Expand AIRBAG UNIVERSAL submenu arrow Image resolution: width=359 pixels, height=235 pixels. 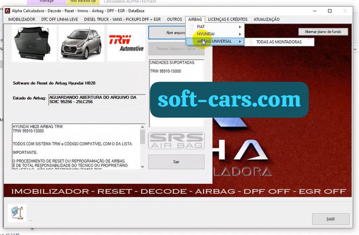tap(240, 41)
